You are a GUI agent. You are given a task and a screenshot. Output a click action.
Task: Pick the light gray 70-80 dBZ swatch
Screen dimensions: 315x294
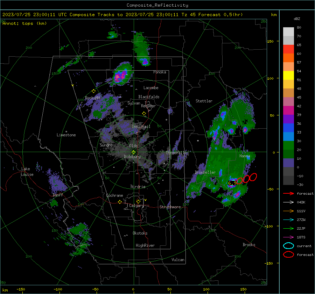click(x=288, y=32)
